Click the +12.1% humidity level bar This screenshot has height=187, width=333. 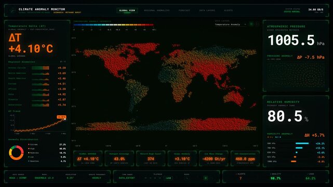click(299, 148)
